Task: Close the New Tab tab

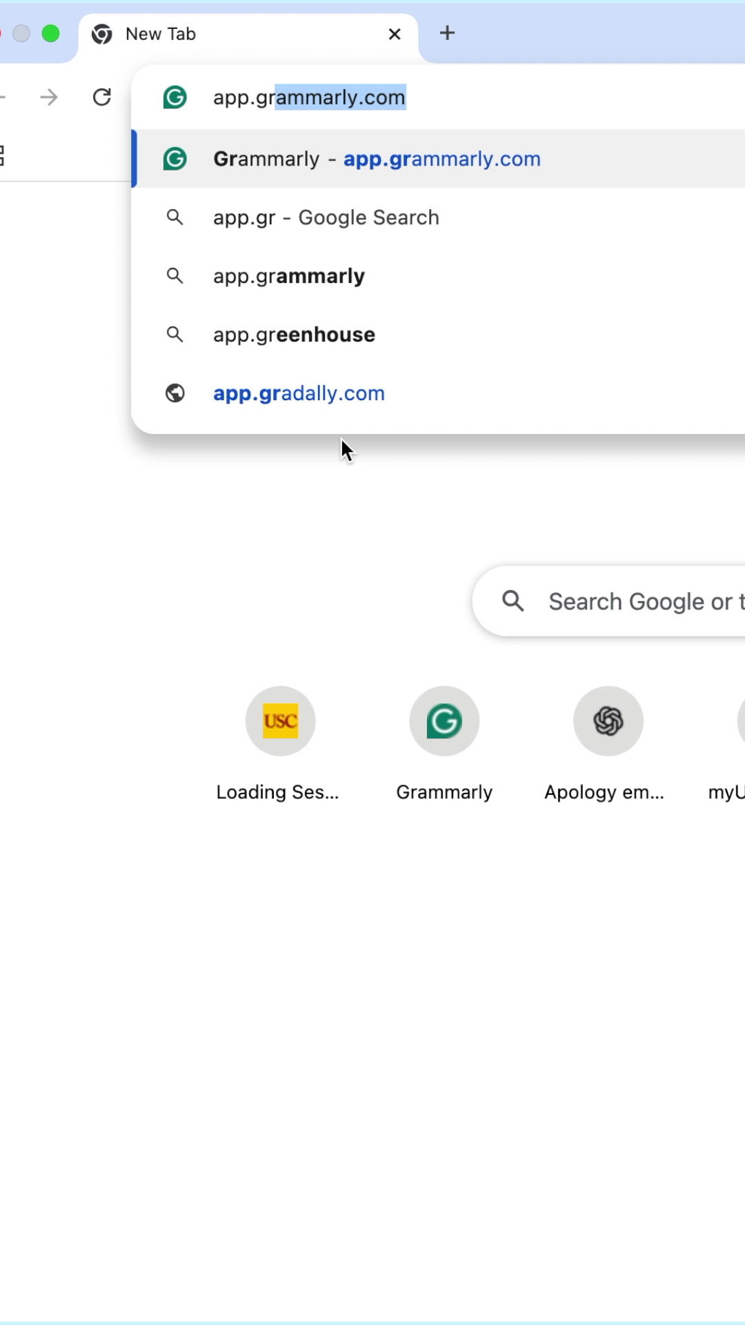Action: click(x=395, y=34)
